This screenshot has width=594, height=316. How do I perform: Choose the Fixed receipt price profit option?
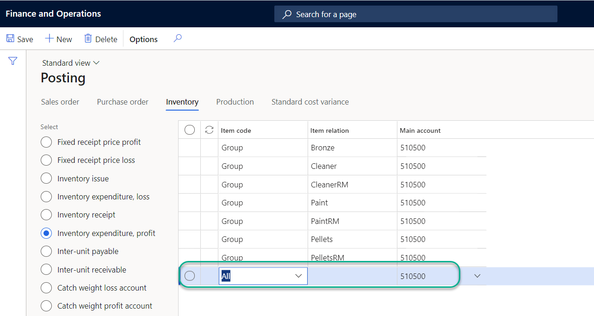click(46, 142)
